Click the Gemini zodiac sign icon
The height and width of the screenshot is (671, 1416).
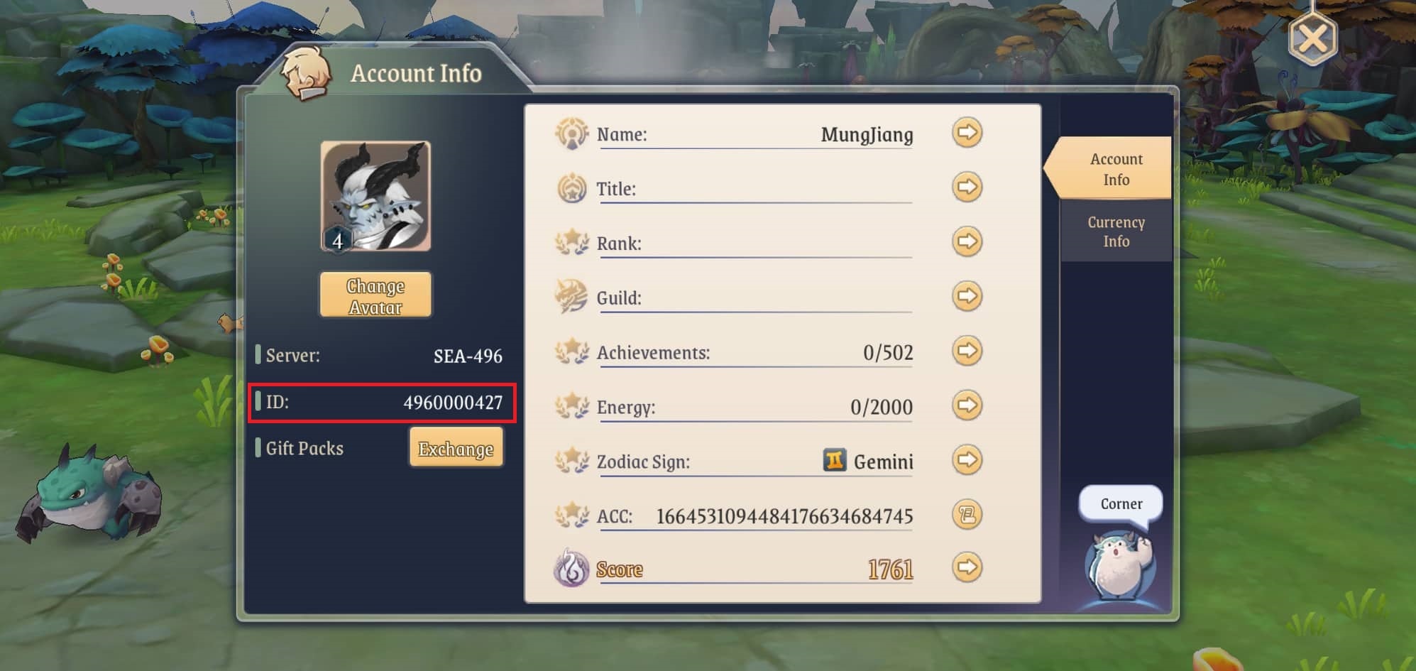coord(834,460)
